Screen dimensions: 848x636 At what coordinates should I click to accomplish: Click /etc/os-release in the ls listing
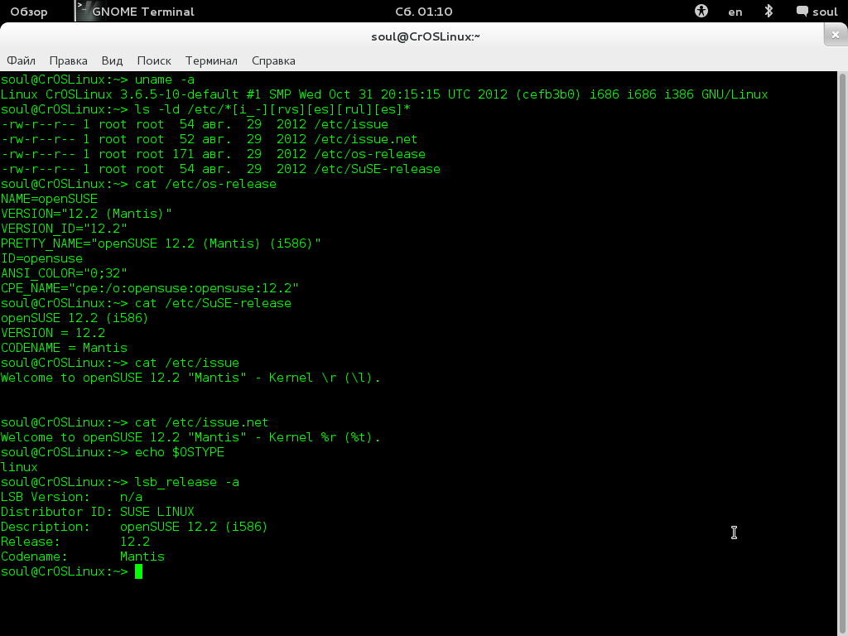pyautogui.click(x=369, y=154)
